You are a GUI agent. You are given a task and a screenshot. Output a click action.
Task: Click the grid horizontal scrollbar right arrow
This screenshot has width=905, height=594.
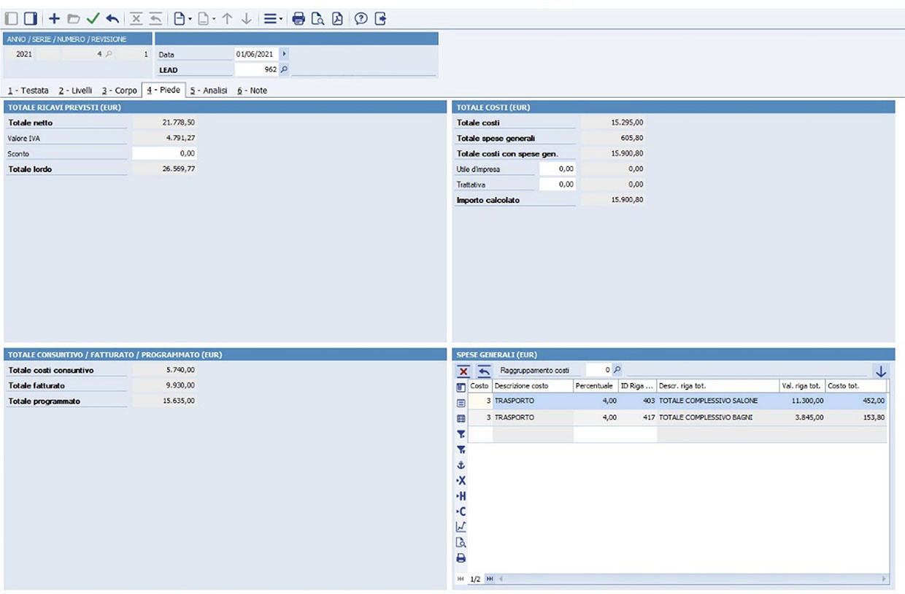click(x=884, y=579)
